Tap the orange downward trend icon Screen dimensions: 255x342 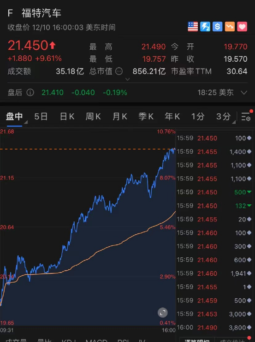230,27
